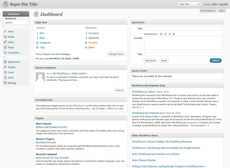Collapse the upper sidebar menu separator arrow
This screenshot has height=168, width=230.
tap(4, 27)
